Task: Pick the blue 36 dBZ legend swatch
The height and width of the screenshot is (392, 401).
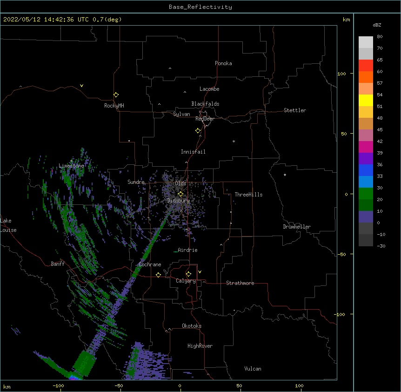Action: coord(366,170)
